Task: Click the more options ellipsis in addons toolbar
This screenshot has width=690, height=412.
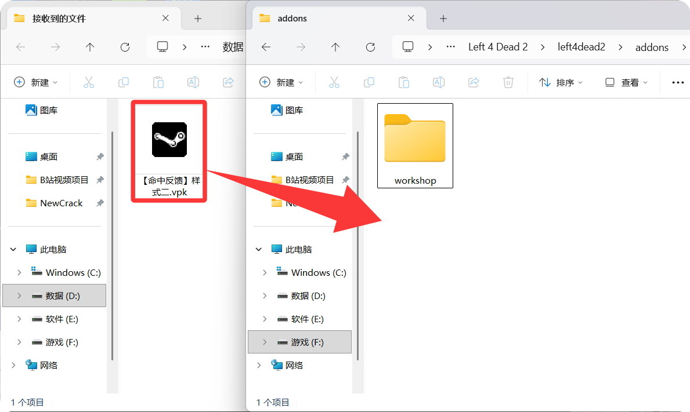Action: [677, 82]
